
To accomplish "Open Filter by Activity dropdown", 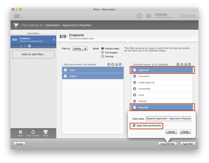I will [80, 48].
